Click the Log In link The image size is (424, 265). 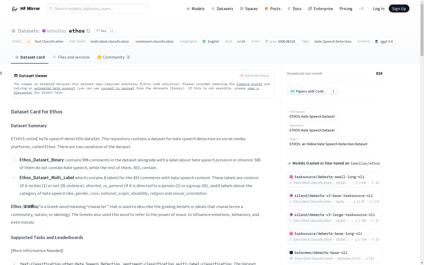click(379, 9)
